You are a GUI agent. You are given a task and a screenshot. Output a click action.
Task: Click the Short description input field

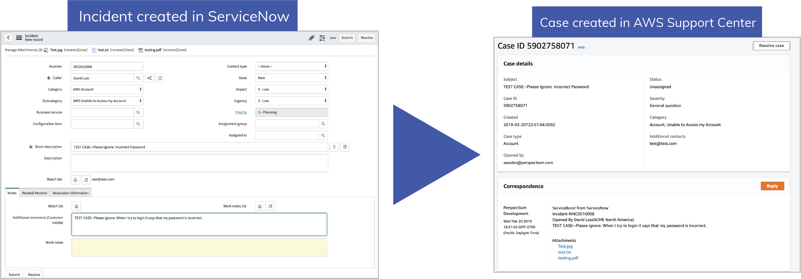point(199,147)
